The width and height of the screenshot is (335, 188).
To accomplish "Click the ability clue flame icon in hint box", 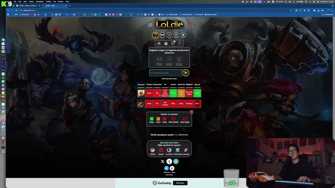I will pos(169,60).
